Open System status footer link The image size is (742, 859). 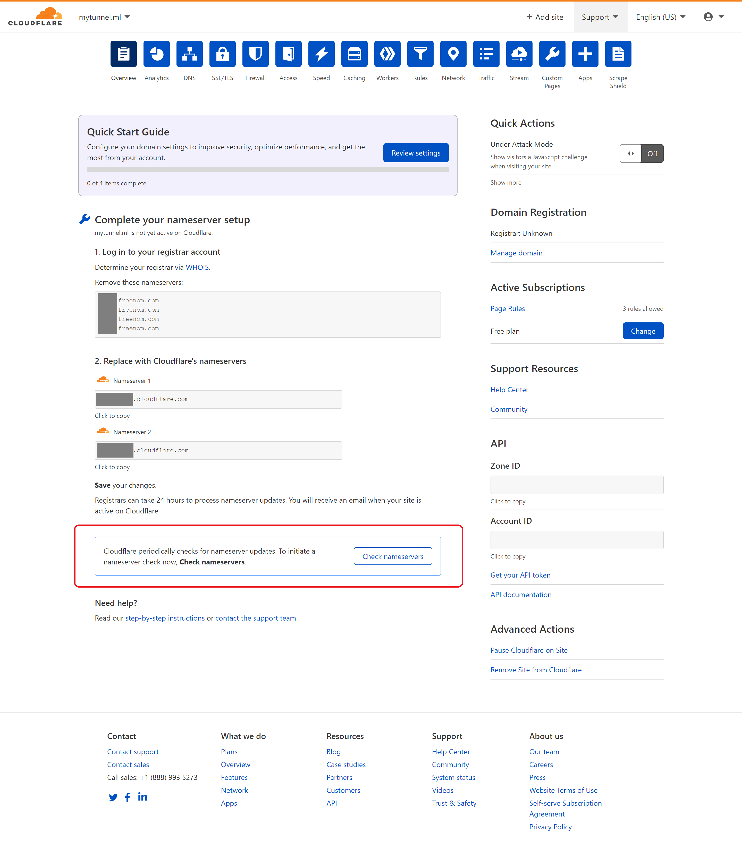[454, 777]
